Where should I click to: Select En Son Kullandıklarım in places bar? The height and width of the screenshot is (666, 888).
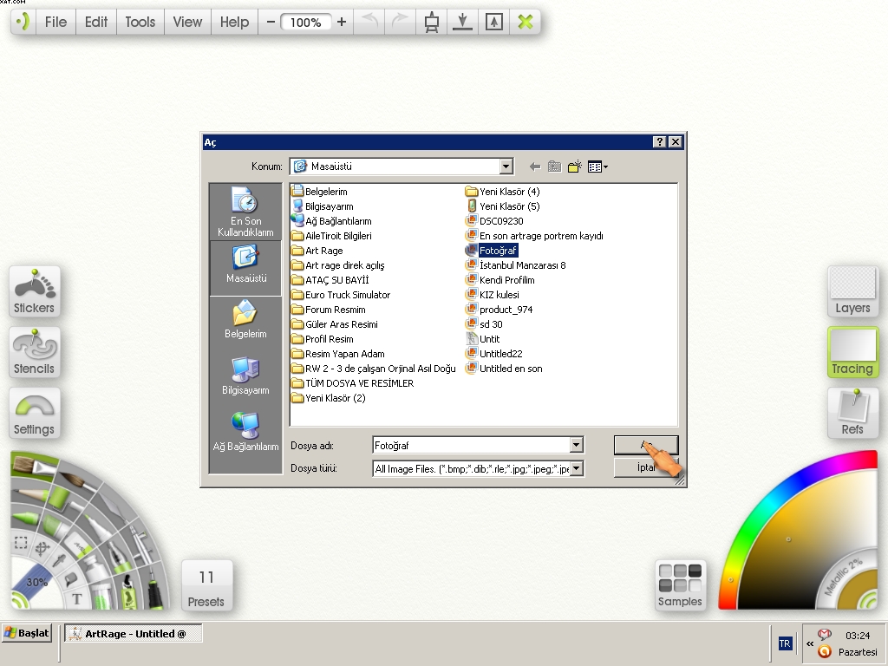click(x=245, y=212)
